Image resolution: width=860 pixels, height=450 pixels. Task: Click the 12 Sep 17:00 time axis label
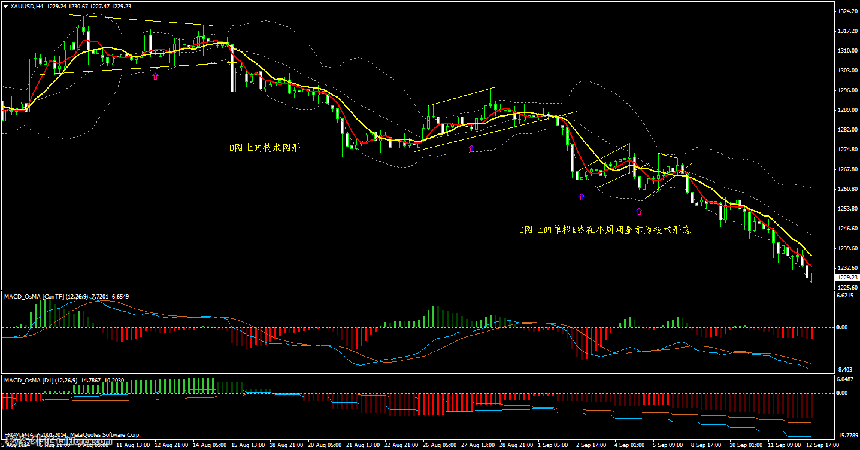(x=823, y=445)
